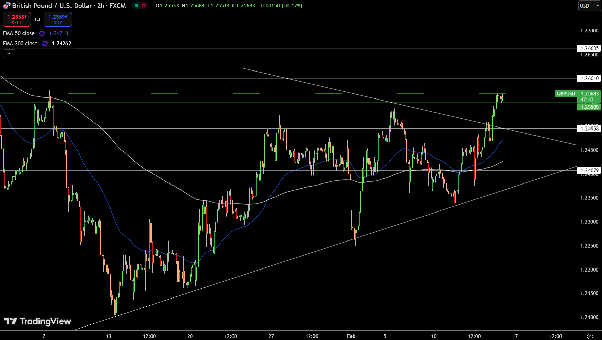The height and width of the screenshot is (340, 602).
Task: Select the 1.24958 price level label
Action: tap(589, 129)
